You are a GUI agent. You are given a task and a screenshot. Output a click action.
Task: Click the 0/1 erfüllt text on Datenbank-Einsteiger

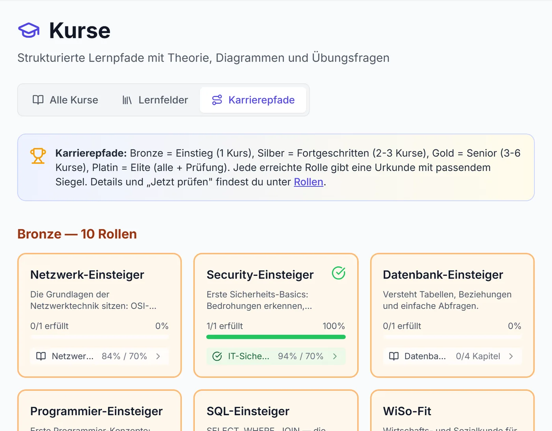pyautogui.click(x=402, y=326)
